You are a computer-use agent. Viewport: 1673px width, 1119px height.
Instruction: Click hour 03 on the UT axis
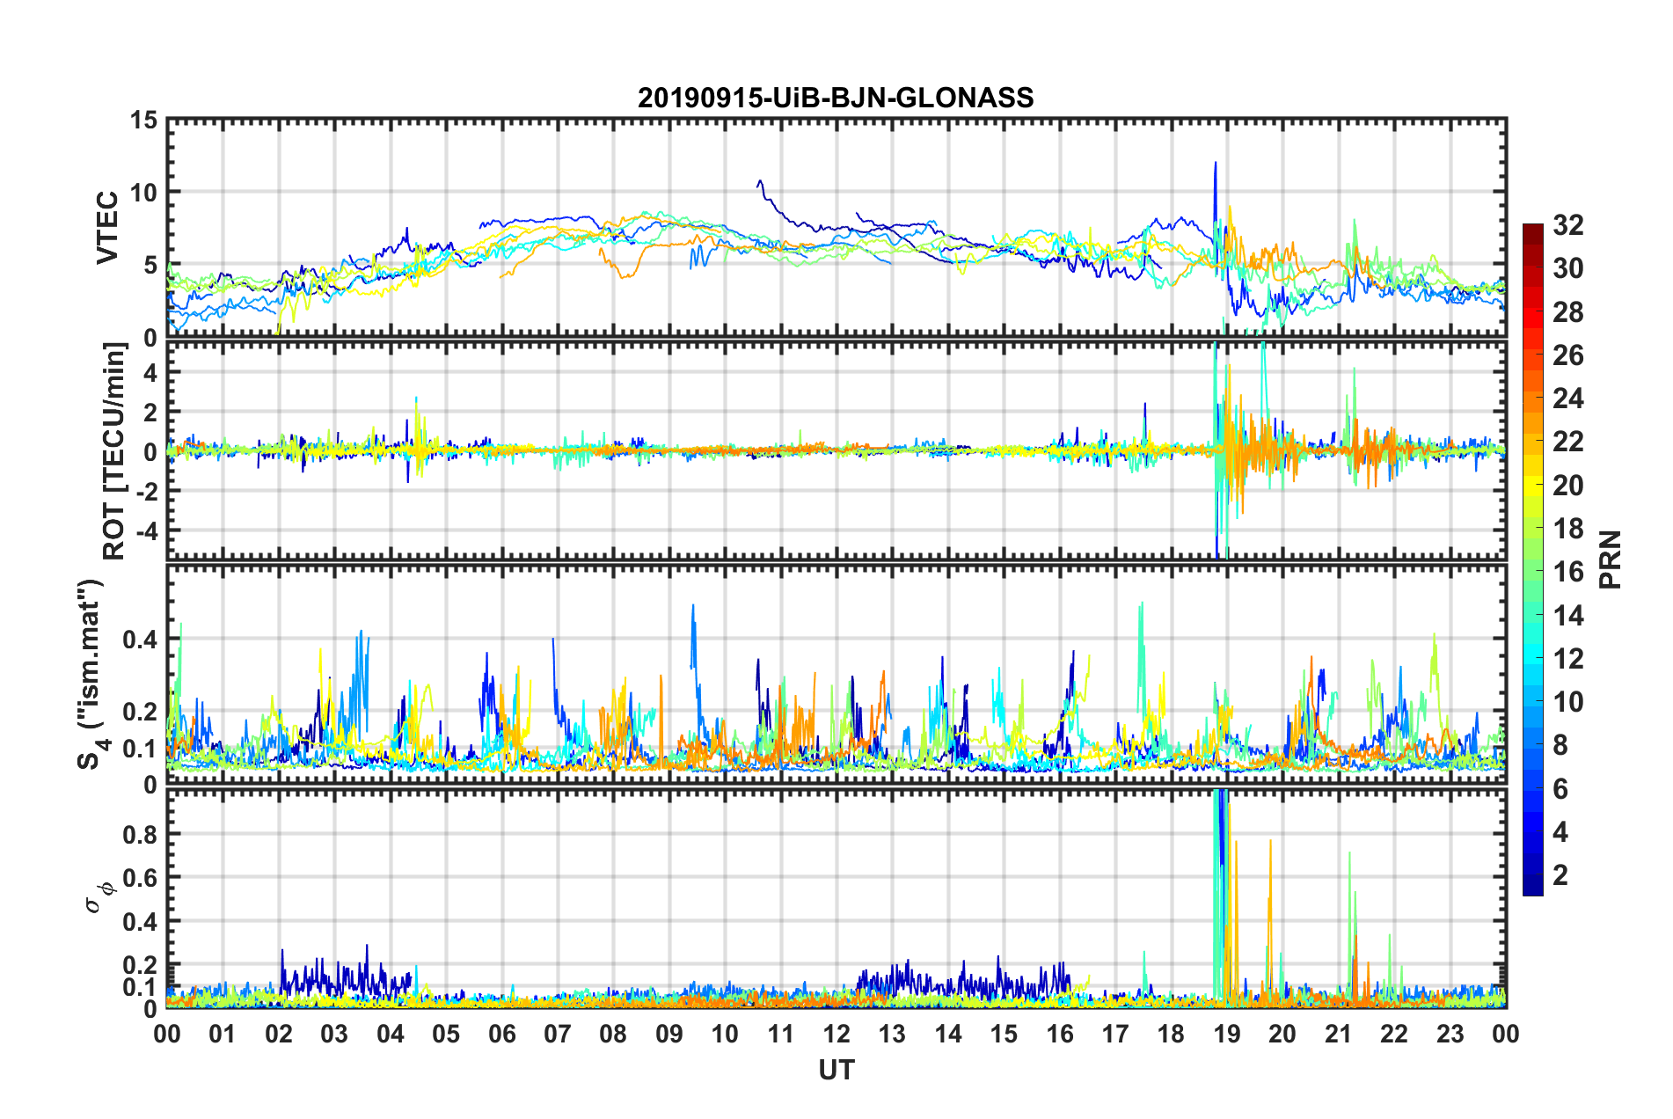click(x=334, y=1034)
